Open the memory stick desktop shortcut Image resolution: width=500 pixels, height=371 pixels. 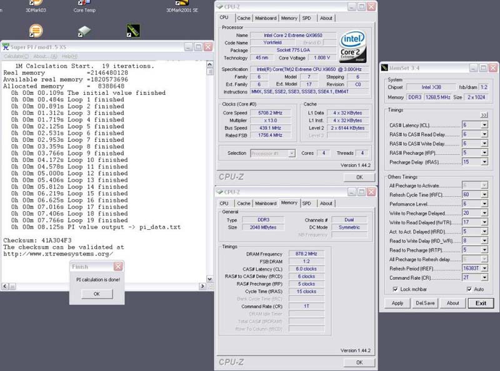coord(133,31)
